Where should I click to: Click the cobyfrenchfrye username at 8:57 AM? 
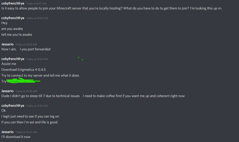tap(13, 3)
